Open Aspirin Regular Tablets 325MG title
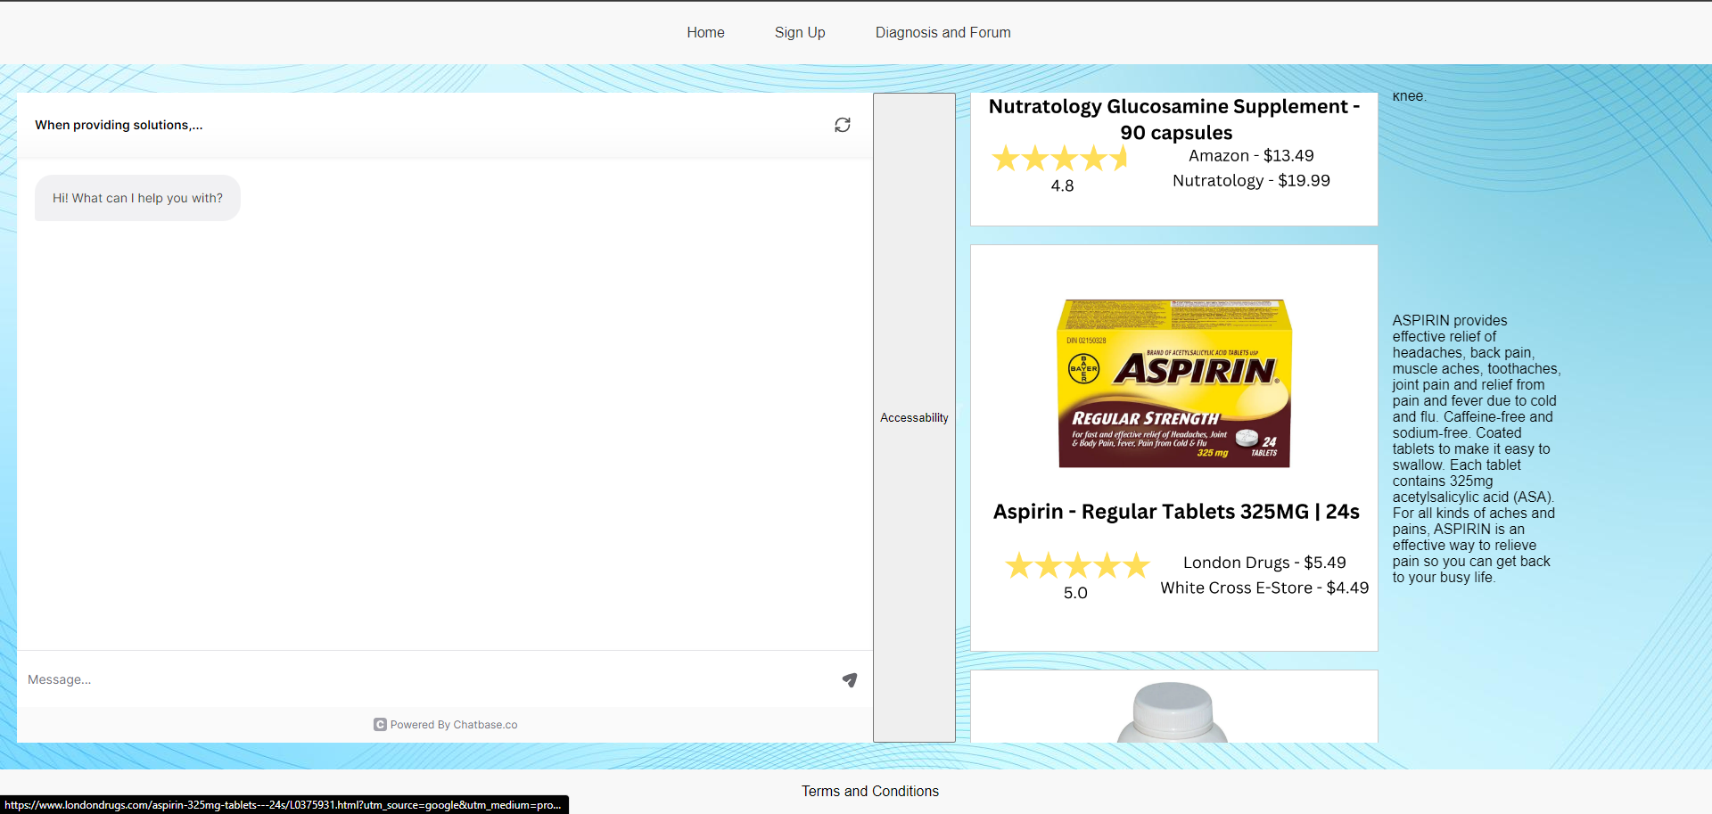Screen dimensions: 1712x814 click(1176, 512)
